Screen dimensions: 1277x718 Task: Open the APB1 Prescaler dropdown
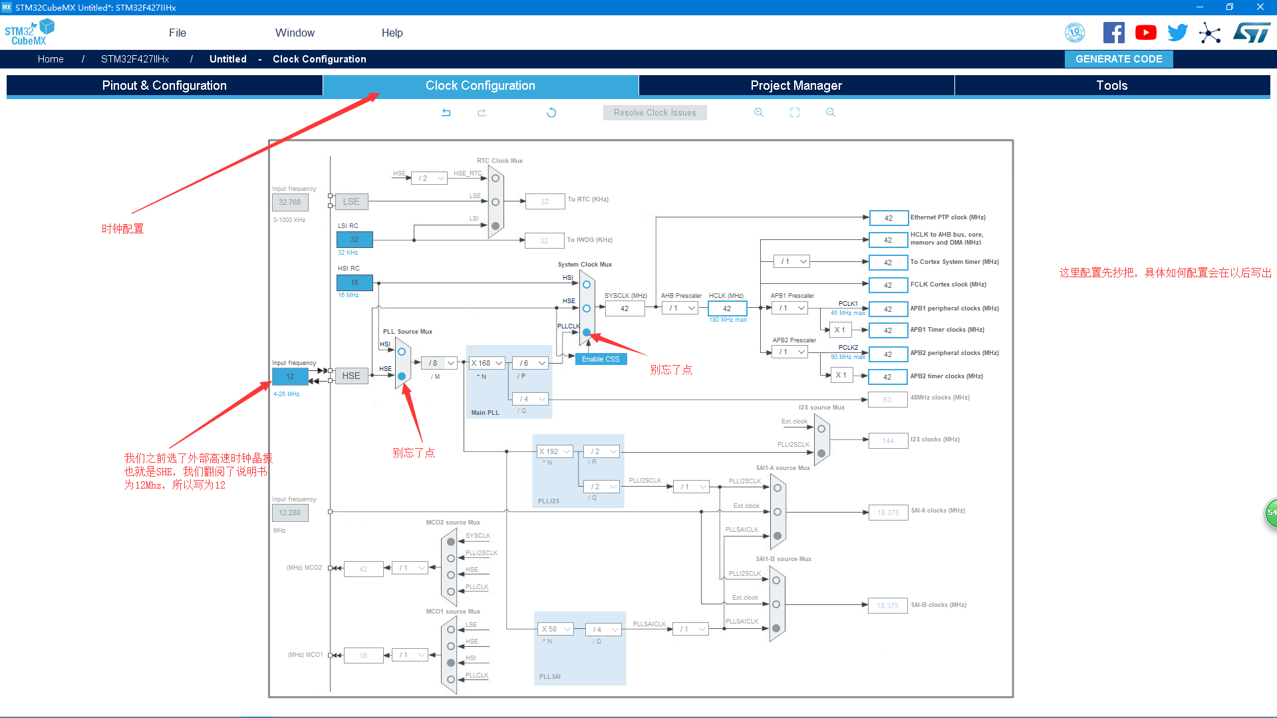click(x=790, y=308)
